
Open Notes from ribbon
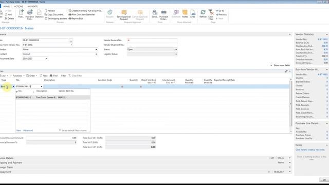click(x=185, y=14)
